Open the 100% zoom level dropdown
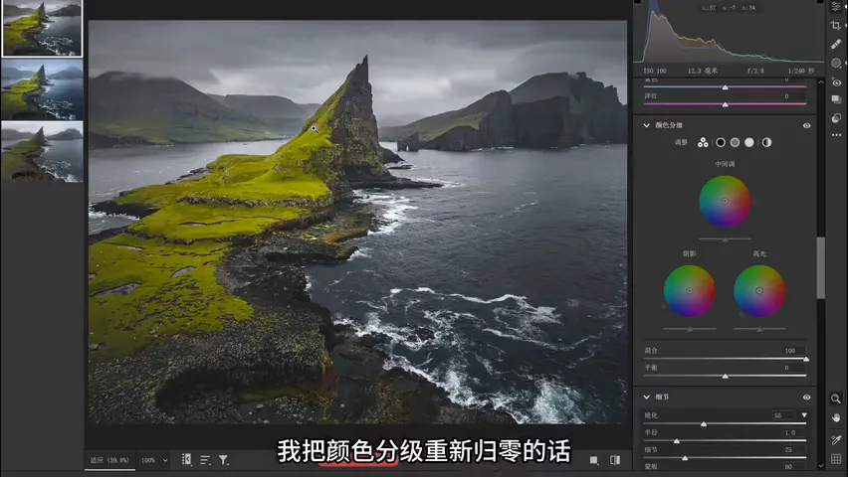The height and width of the screenshot is (477, 848). click(165, 461)
